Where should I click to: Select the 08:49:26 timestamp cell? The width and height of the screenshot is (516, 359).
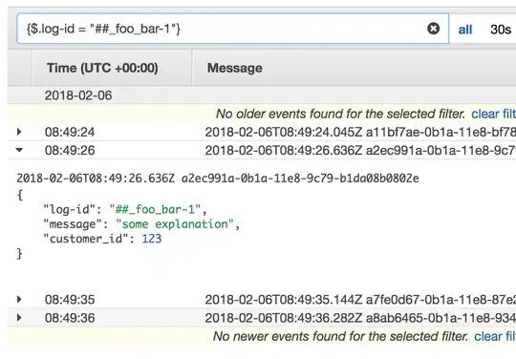tap(70, 151)
